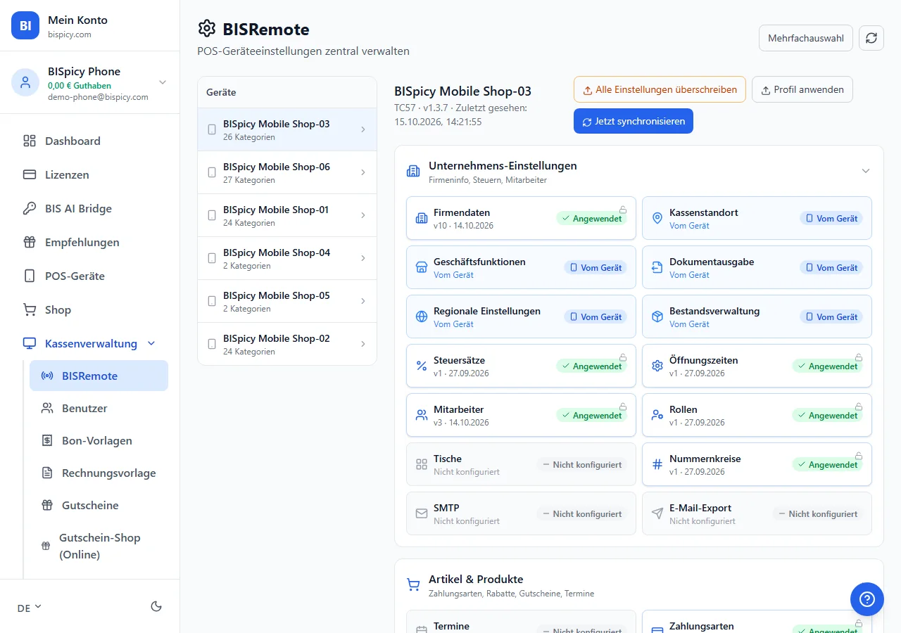The width and height of the screenshot is (901, 633).
Task: Click the SMTP envelope icon
Action: point(422,513)
